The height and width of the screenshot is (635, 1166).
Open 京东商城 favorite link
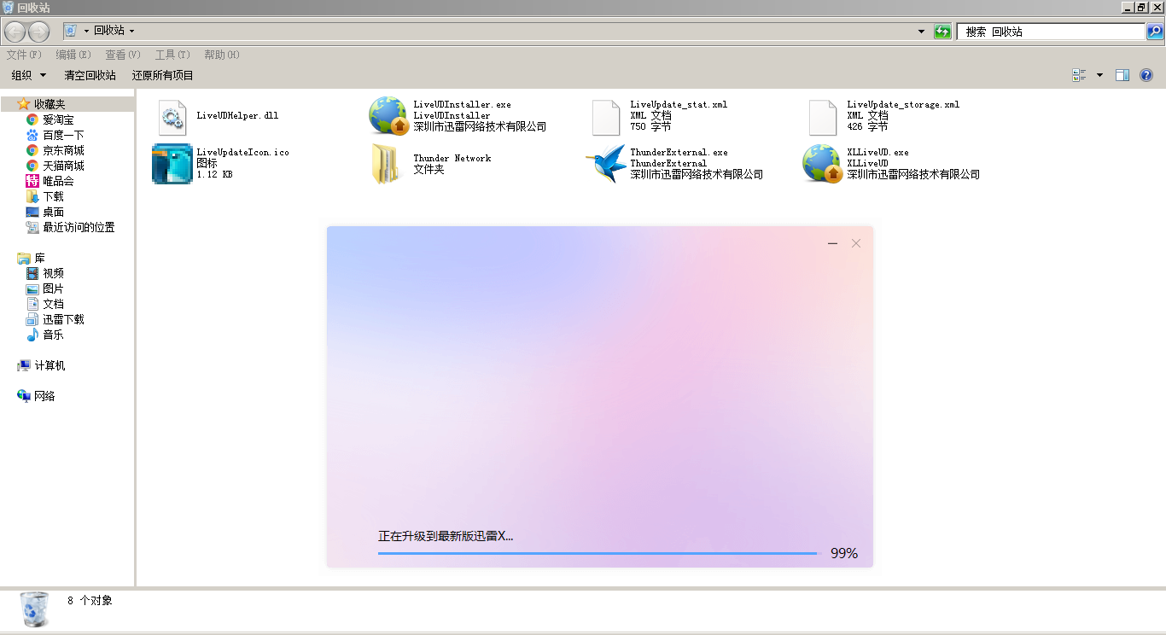pos(63,150)
